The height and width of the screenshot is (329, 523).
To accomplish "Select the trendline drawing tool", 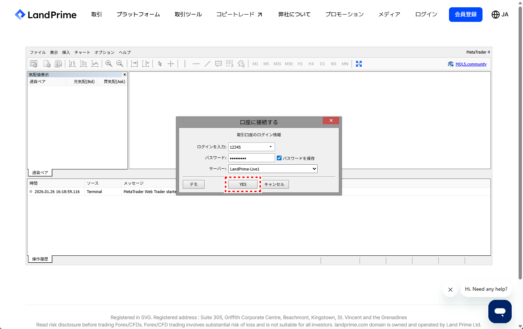I will tap(208, 64).
